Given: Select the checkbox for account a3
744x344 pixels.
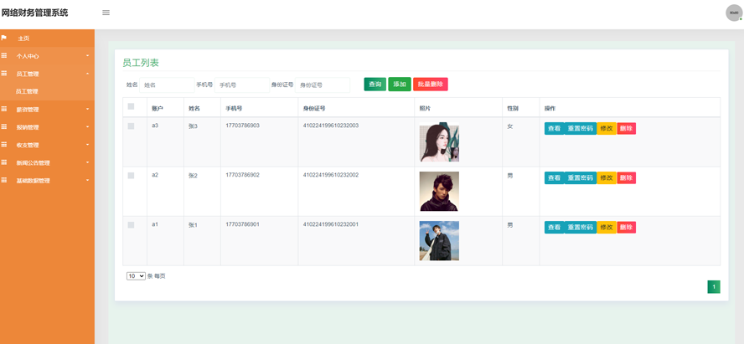Looking at the screenshot, I should click(131, 126).
